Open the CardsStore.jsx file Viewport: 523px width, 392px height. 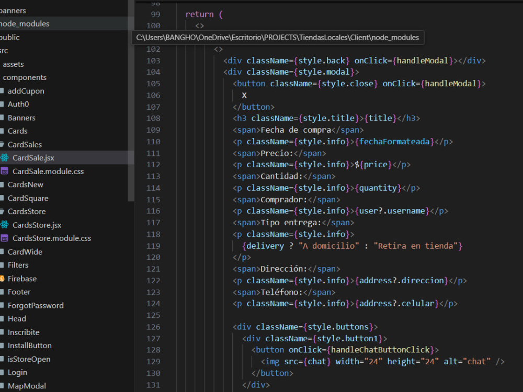37,225
